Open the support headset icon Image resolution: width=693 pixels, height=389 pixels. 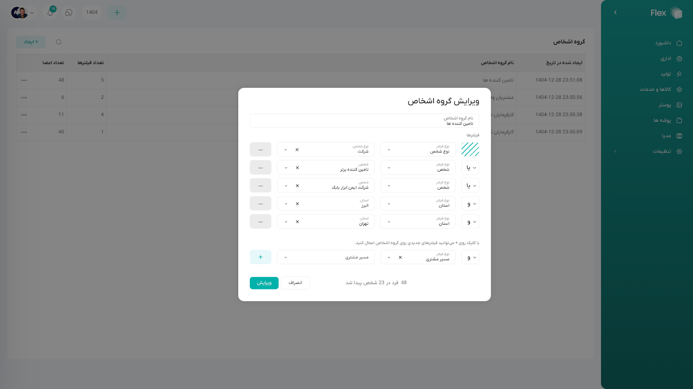point(69,13)
